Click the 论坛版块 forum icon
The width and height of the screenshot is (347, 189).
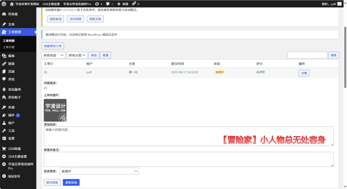4,89
